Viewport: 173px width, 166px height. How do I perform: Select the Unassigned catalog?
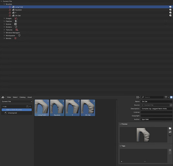[12, 113]
